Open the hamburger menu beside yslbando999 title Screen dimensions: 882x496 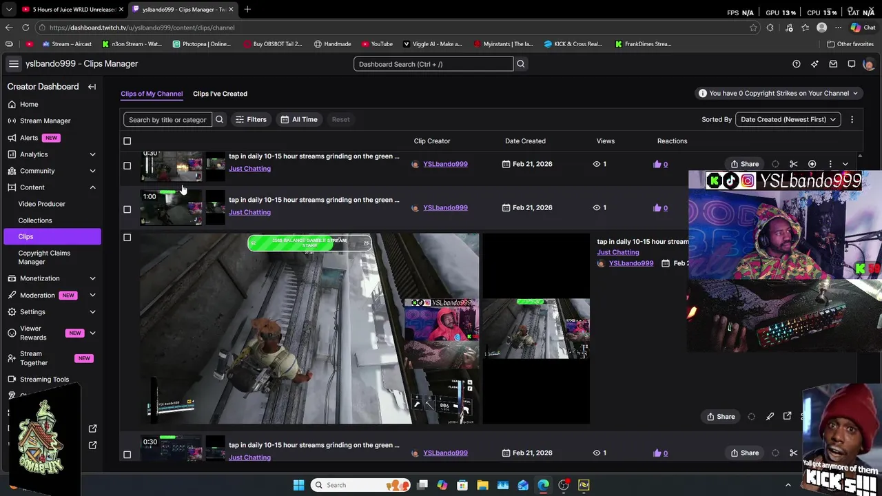point(13,63)
